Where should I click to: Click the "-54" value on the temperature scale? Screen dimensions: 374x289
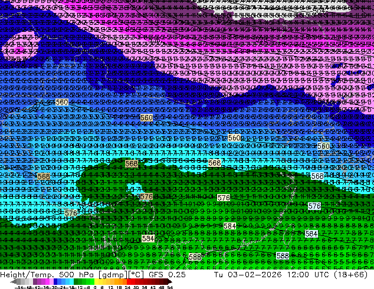click(19, 287)
